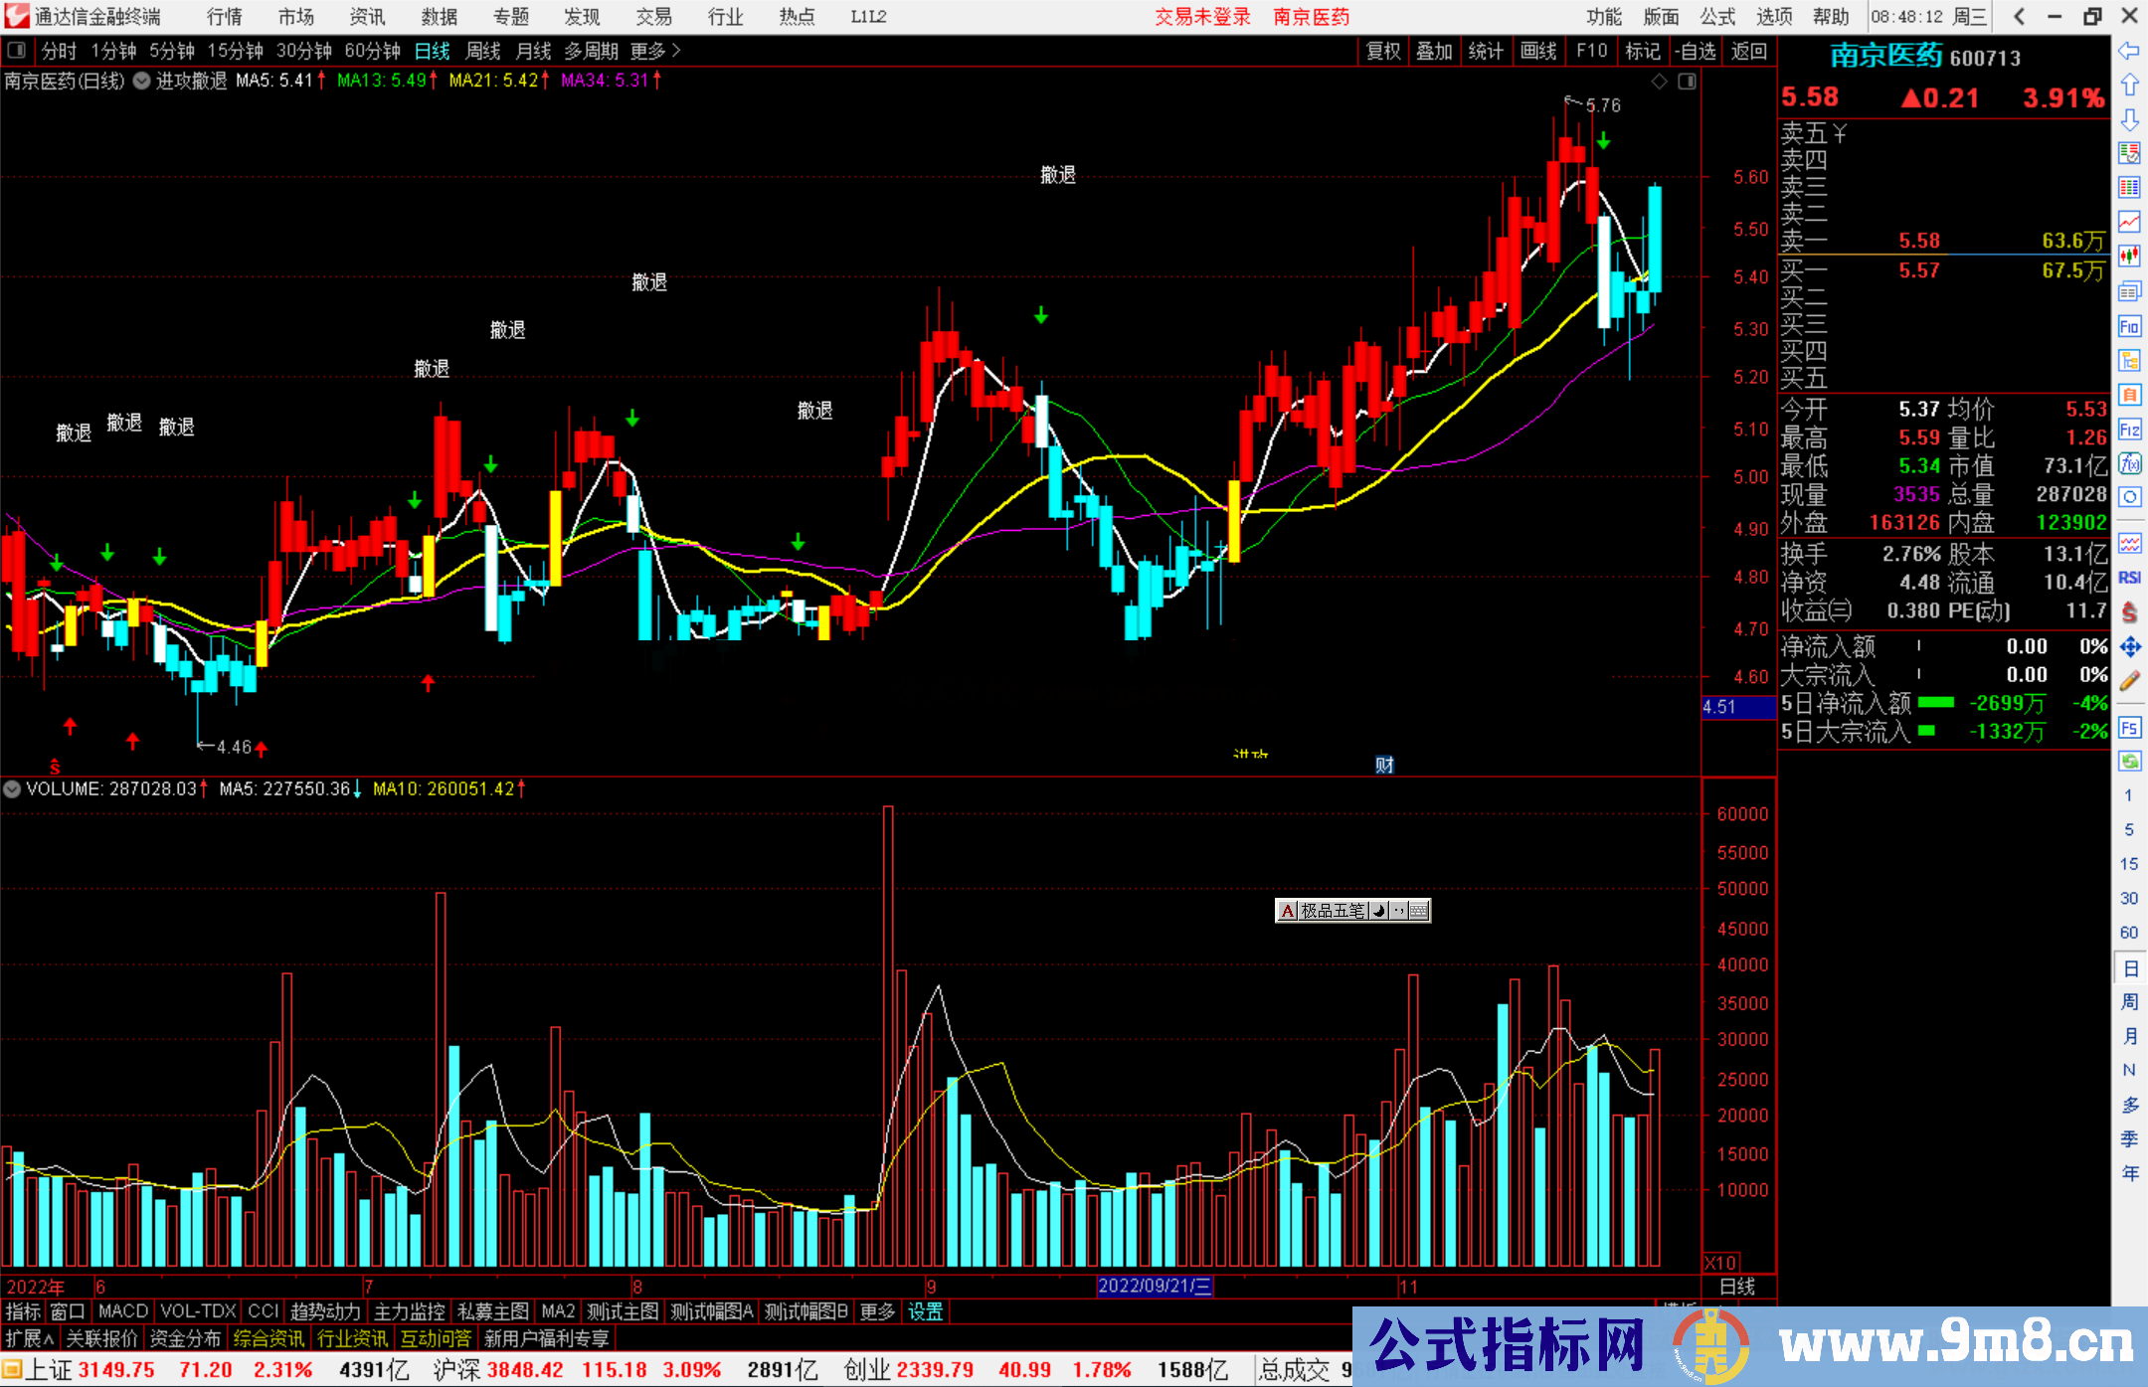Click the yellow candlestick near the 4.46 low
2148x1387 pixels.
click(262, 643)
